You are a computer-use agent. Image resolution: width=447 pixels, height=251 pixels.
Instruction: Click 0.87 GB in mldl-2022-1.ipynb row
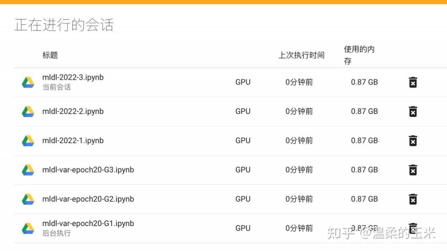tap(365, 141)
